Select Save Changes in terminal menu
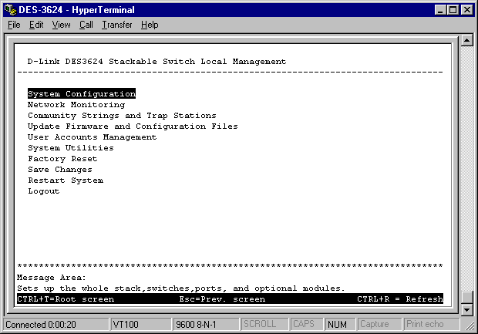The height and width of the screenshot is (334, 478). [x=59, y=170]
